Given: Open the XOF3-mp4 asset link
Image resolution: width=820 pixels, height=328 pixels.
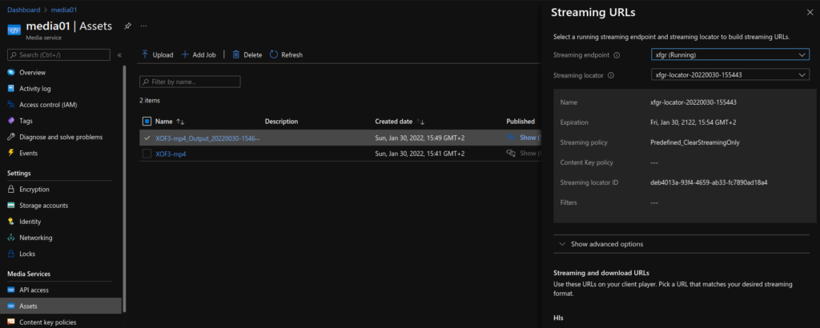Looking at the screenshot, I should [171, 154].
